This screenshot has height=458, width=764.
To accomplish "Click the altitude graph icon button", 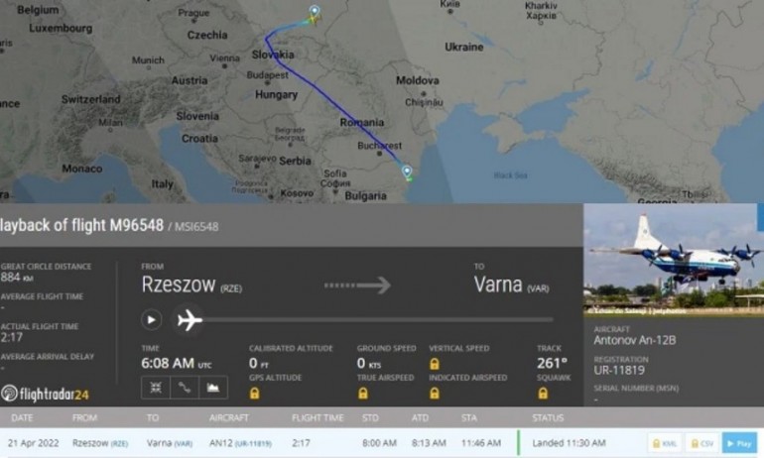I will point(213,388).
